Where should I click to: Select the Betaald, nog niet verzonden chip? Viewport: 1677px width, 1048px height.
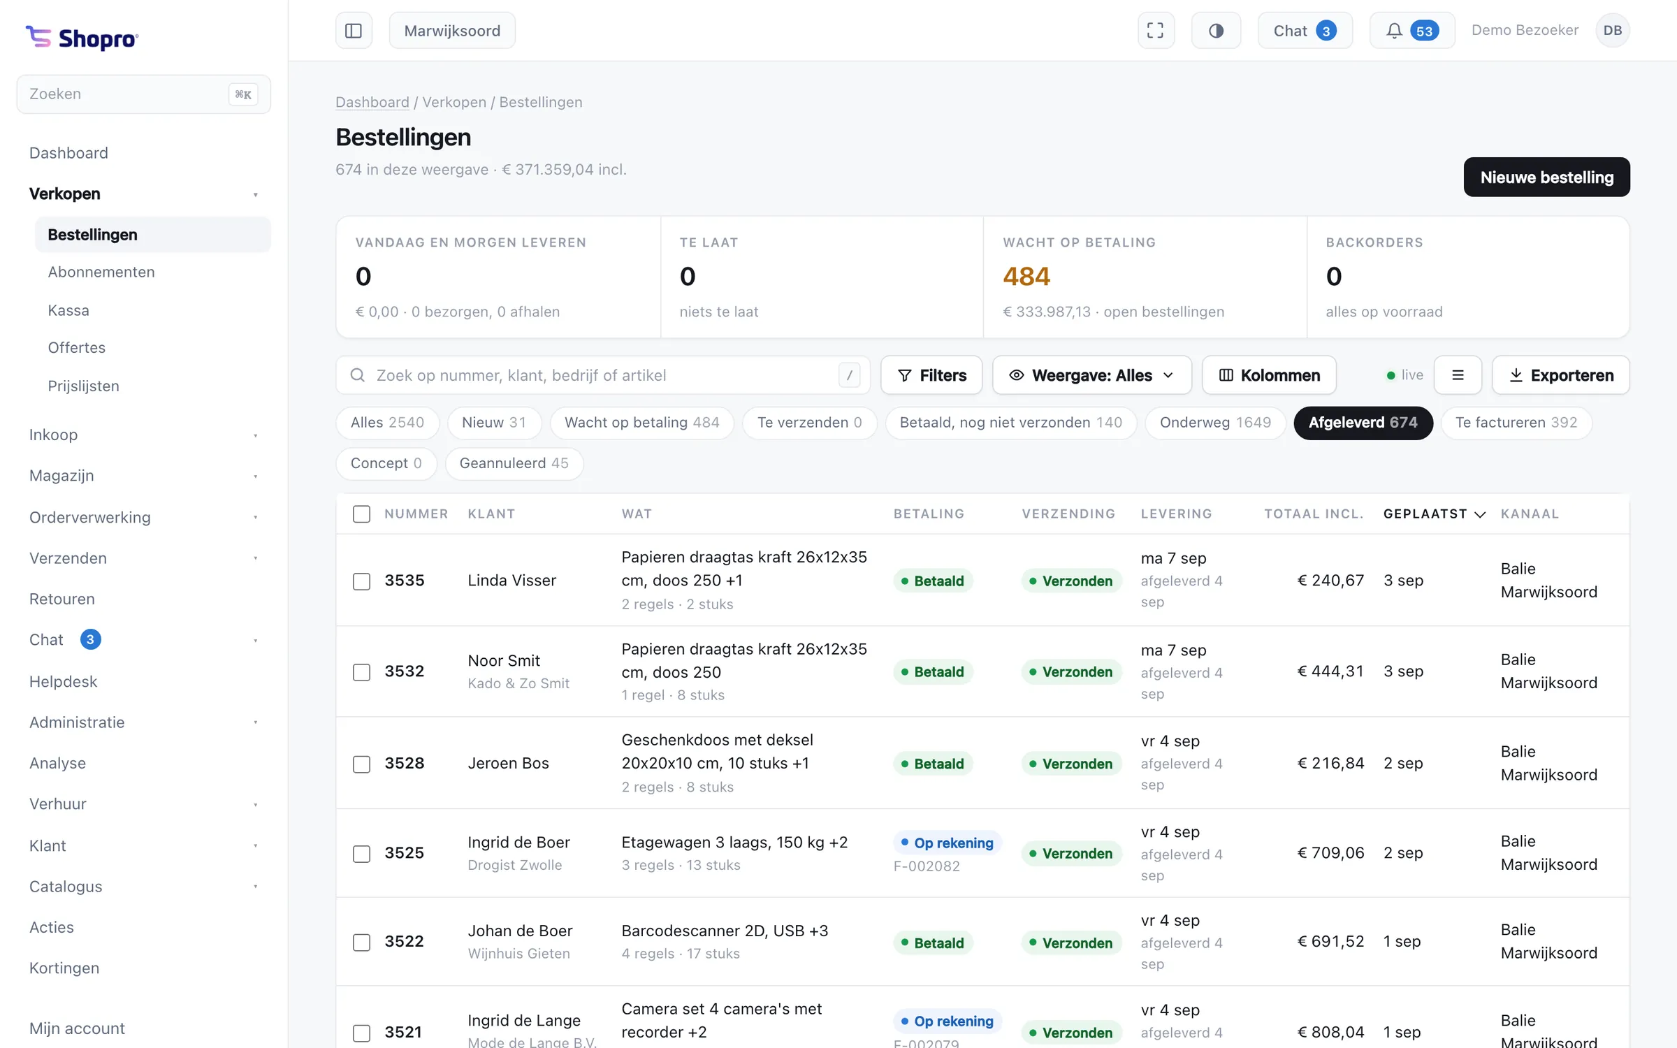pos(1011,423)
